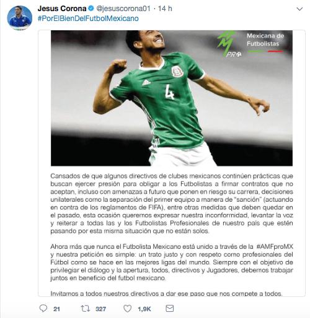310x318 pixels.
Task: Click the Mexicana de Futbolistas text in image
Action: click(x=265, y=40)
